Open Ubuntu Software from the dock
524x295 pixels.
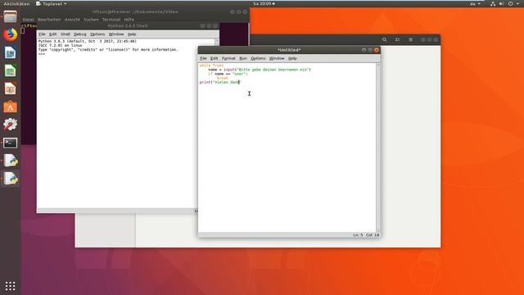pos(10,107)
